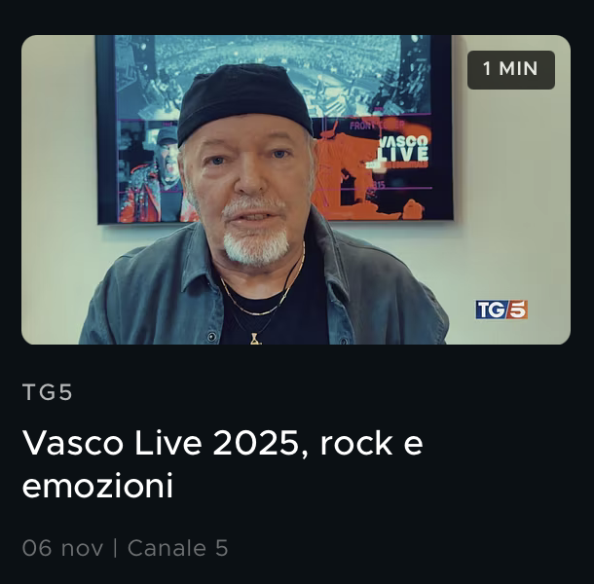Click the separator bar between date and channel
This screenshot has width=594, height=584.
(115, 548)
